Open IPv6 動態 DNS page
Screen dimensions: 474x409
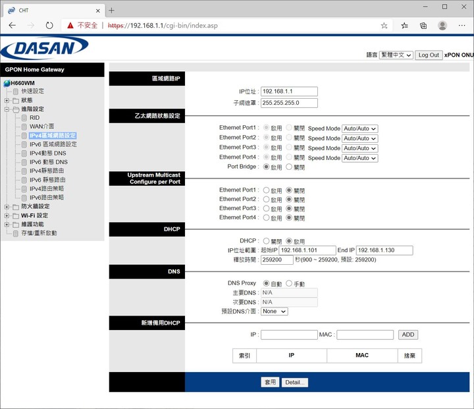(49, 162)
